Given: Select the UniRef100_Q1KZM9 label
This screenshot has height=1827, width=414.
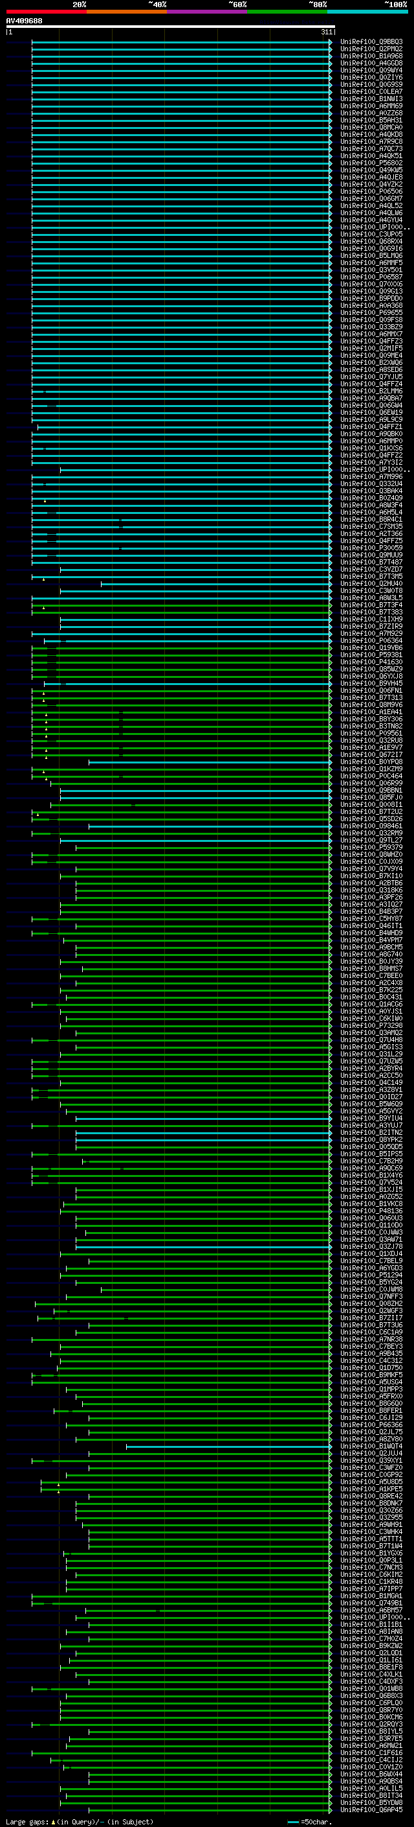Looking at the screenshot, I should 371,769.
